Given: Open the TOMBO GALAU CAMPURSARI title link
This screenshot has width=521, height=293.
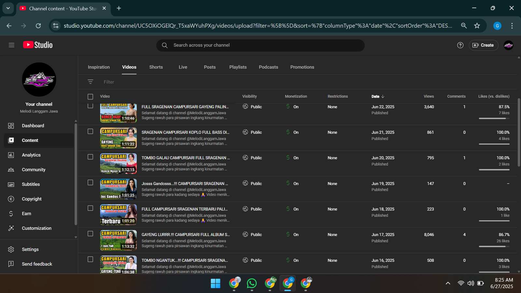Looking at the screenshot, I should (186, 158).
